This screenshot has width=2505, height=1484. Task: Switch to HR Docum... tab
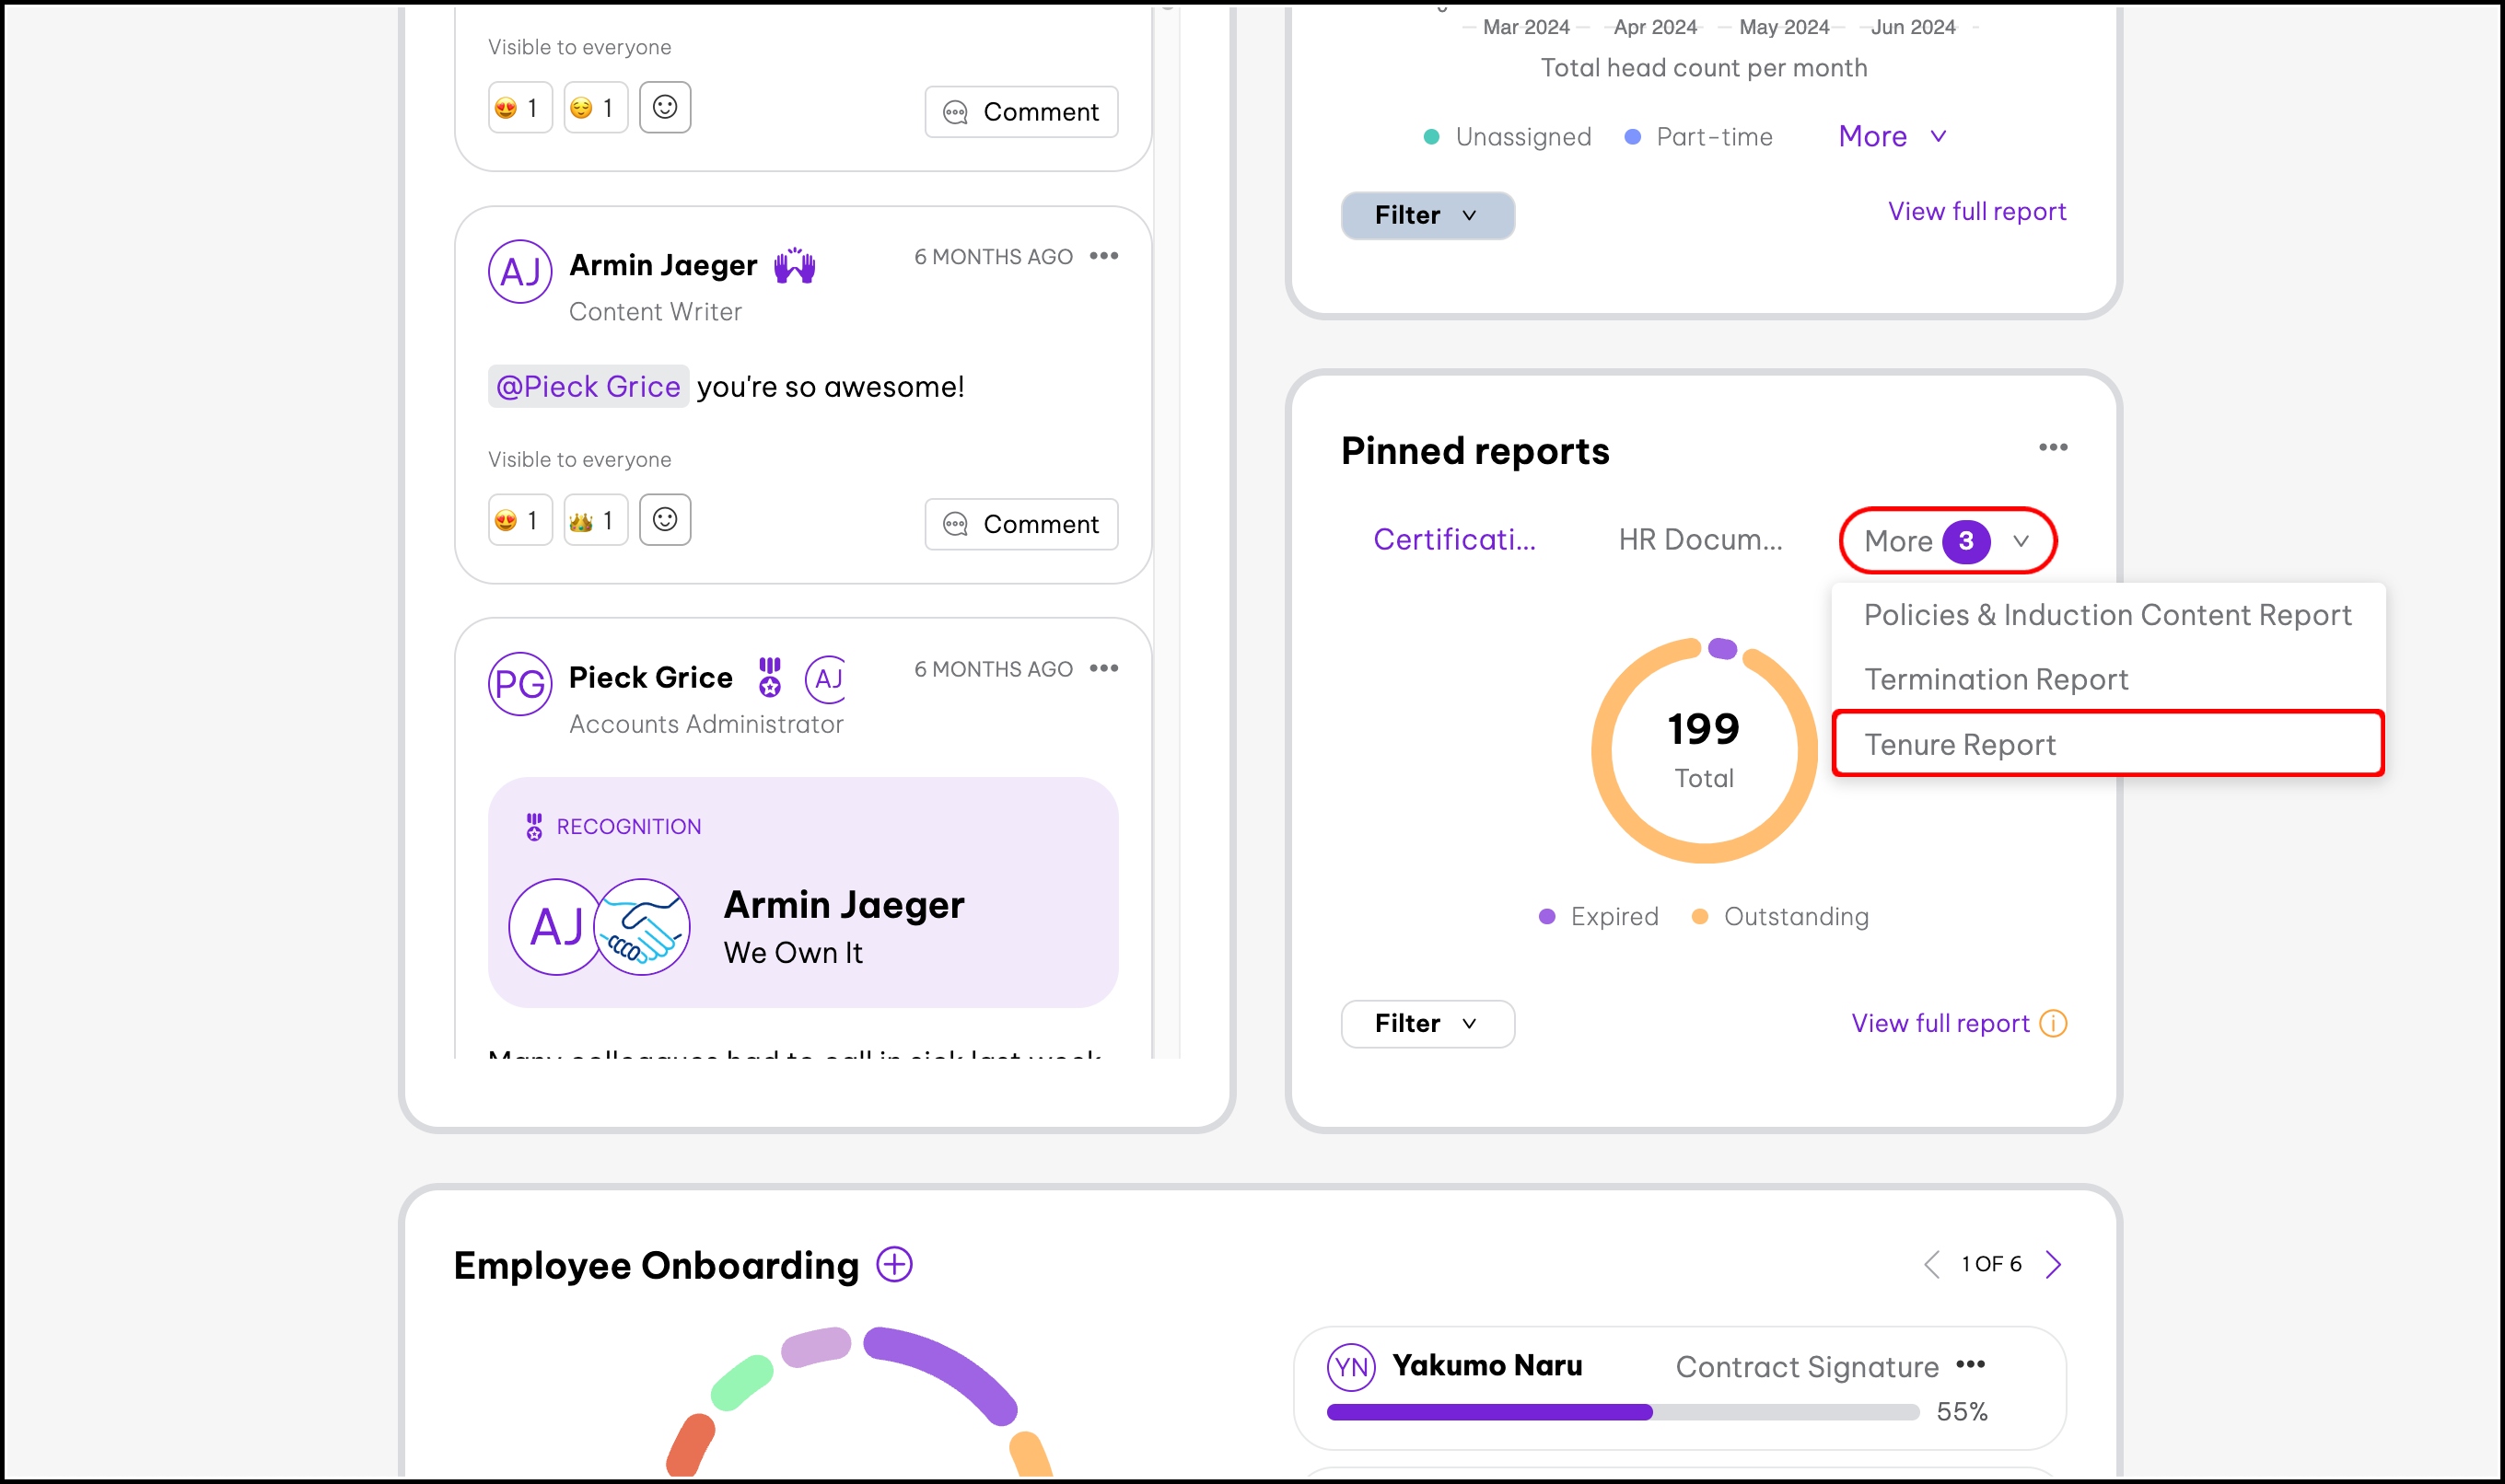click(1700, 540)
